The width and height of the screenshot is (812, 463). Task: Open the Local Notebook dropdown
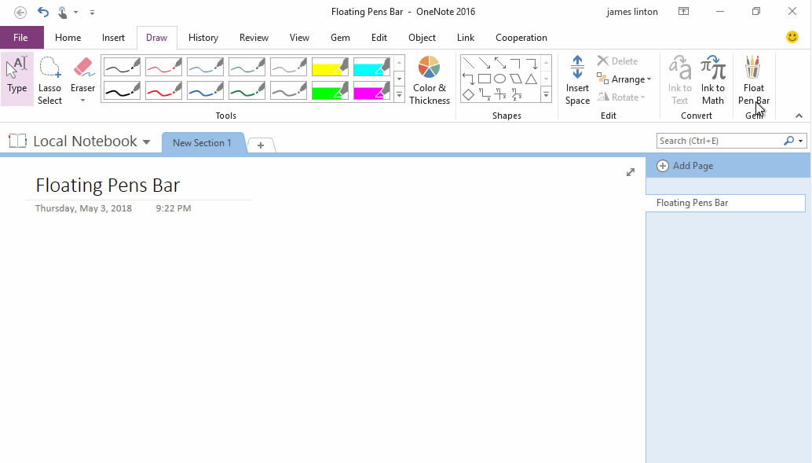click(x=147, y=141)
